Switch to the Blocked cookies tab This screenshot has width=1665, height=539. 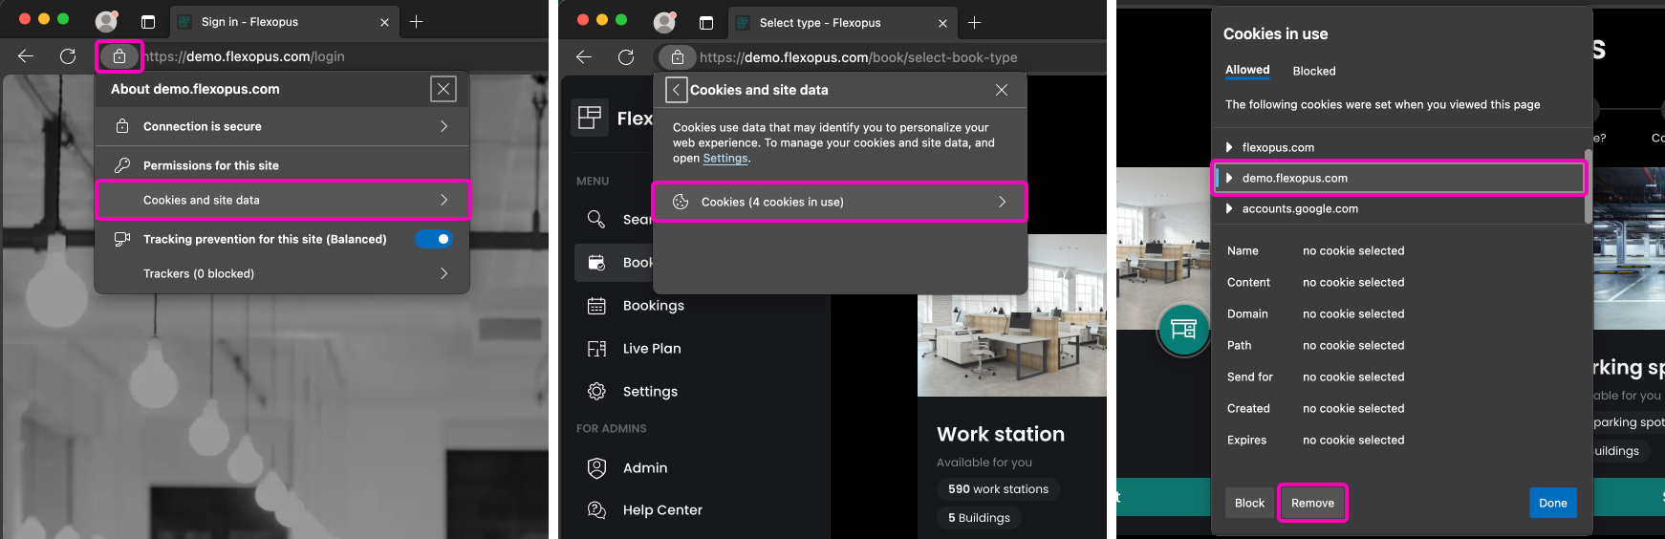tap(1313, 71)
